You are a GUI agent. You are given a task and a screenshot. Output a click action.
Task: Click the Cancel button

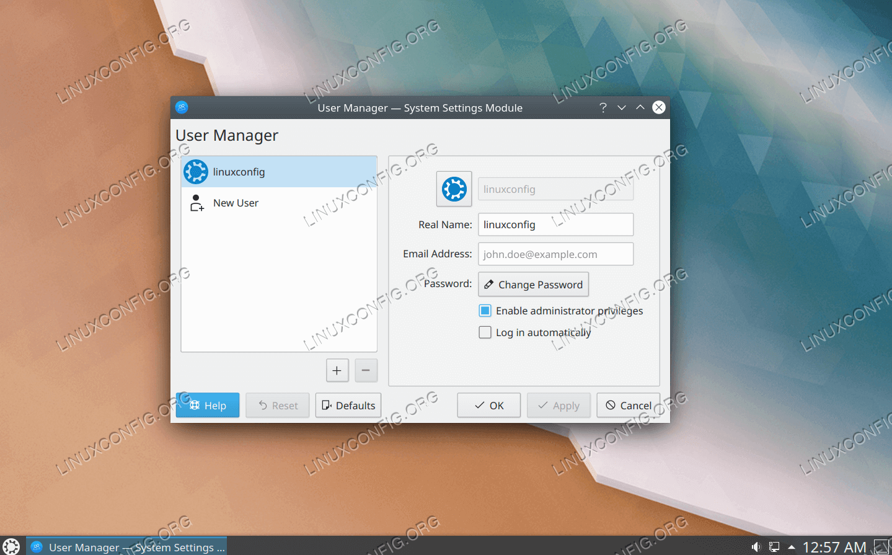click(628, 406)
